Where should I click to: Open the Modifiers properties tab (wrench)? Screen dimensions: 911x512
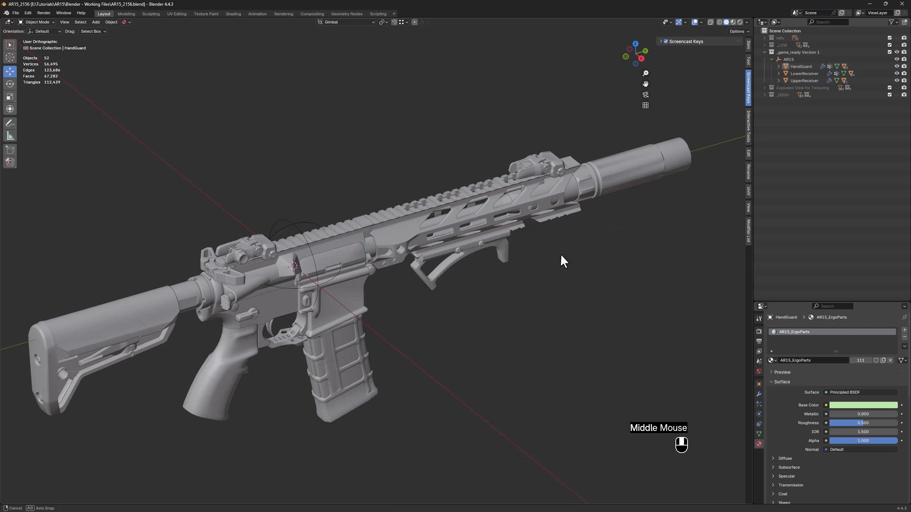(x=759, y=394)
